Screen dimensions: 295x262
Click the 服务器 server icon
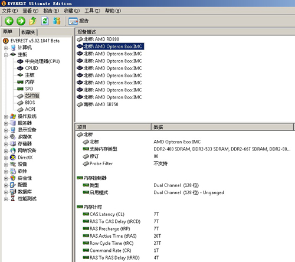pyautogui.click(x=13, y=123)
